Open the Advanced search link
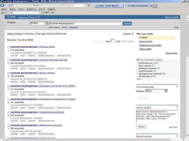Screen dimensions: 189x141 73,27
